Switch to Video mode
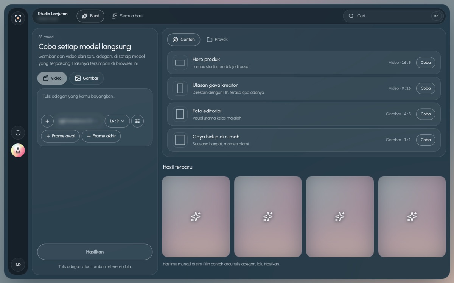 pos(52,78)
